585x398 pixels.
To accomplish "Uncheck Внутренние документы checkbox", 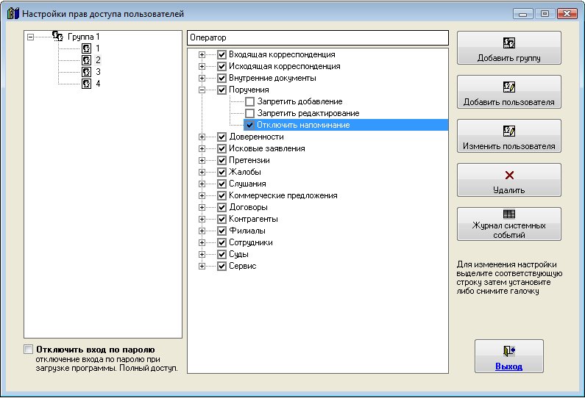I will point(222,78).
